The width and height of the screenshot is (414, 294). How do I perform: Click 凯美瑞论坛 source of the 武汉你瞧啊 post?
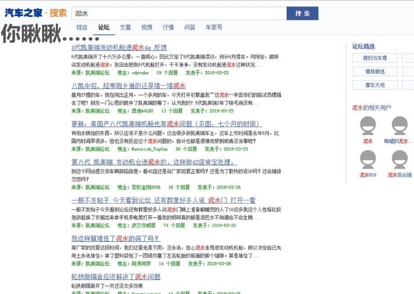(97, 226)
